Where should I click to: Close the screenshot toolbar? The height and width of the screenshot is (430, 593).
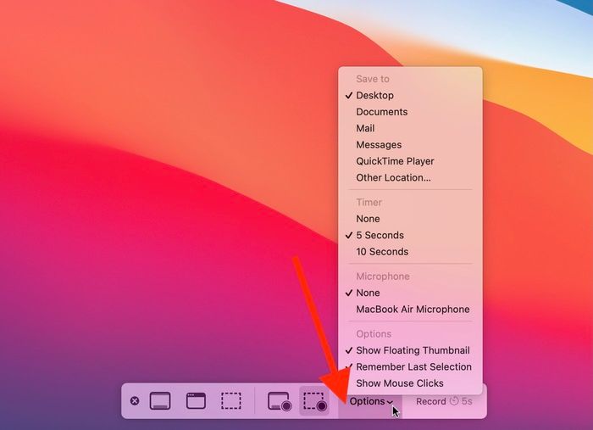135,401
